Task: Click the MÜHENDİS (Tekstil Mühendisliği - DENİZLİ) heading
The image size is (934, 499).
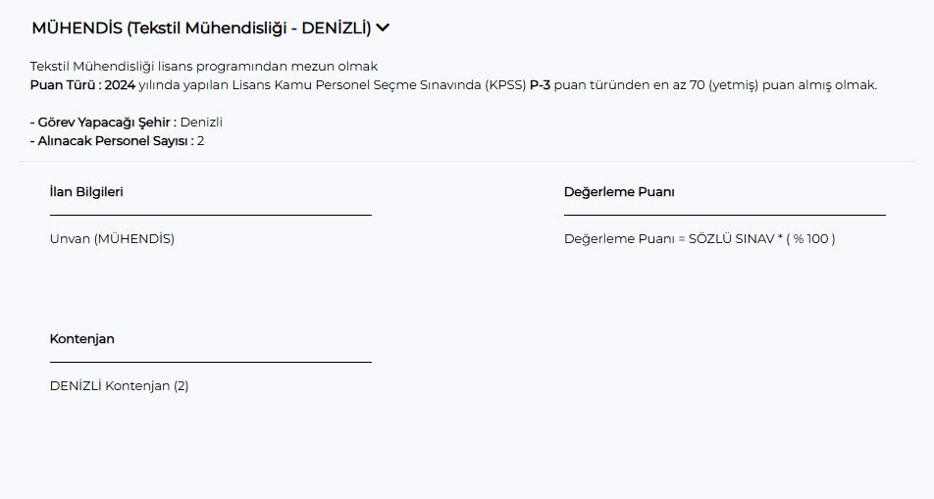Action: click(x=201, y=28)
